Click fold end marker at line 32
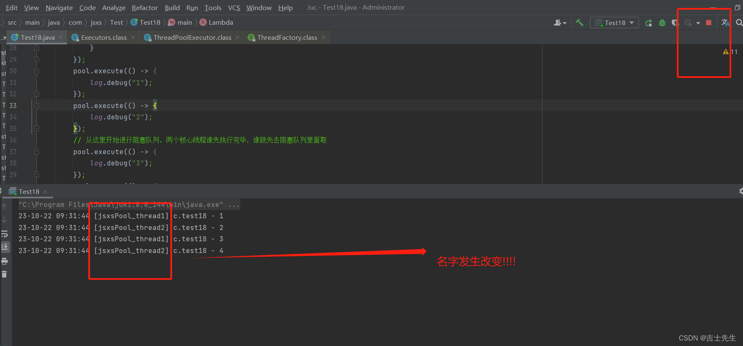Viewport: 743px width, 346px height. click(x=36, y=94)
